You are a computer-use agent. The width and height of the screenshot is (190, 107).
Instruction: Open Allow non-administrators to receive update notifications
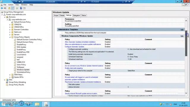(x=83, y=44)
